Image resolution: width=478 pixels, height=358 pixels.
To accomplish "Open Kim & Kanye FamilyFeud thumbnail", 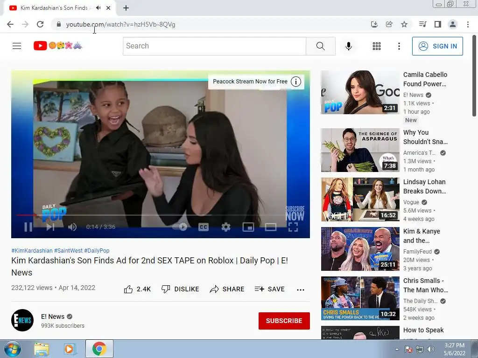I will [x=360, y=249].
